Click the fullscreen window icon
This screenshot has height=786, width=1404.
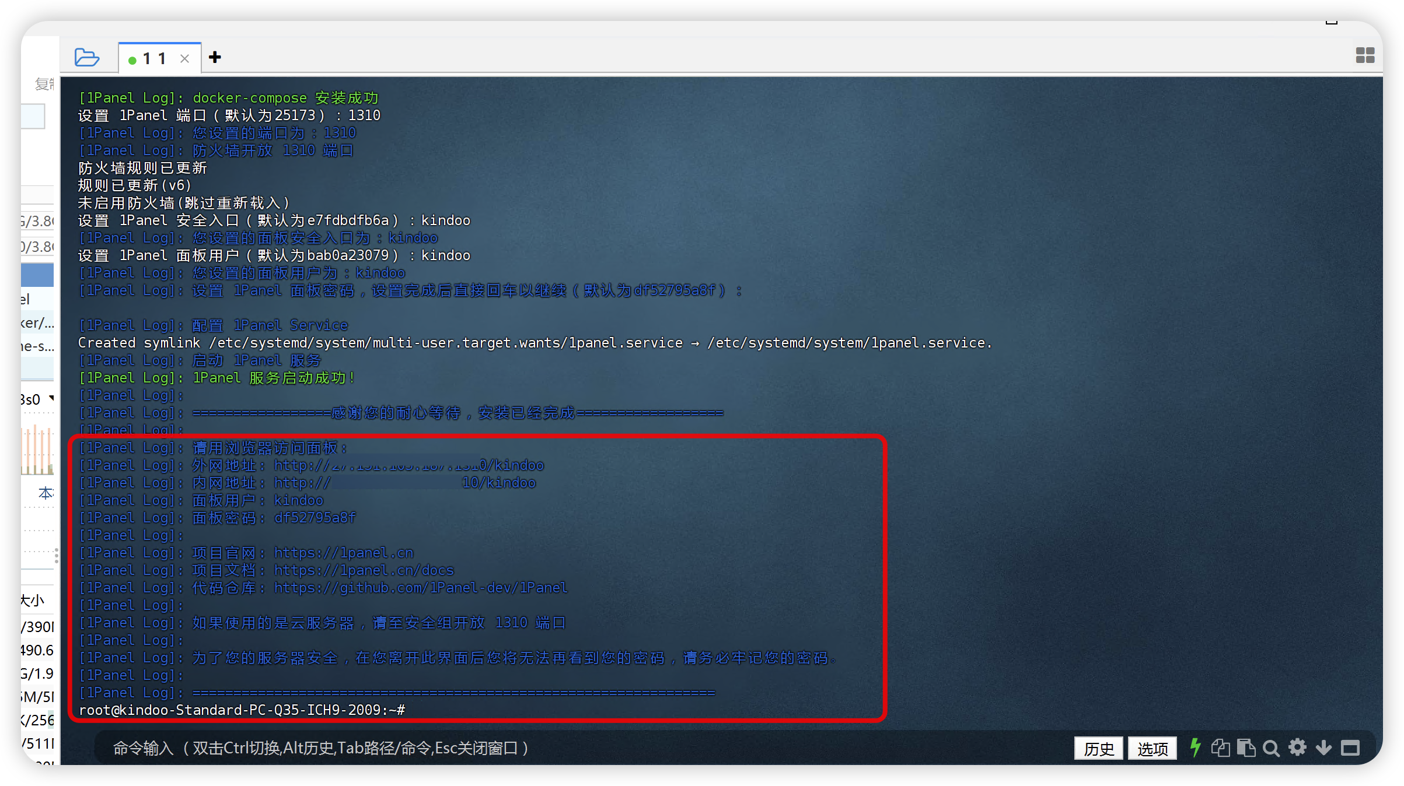(1350, 748)
